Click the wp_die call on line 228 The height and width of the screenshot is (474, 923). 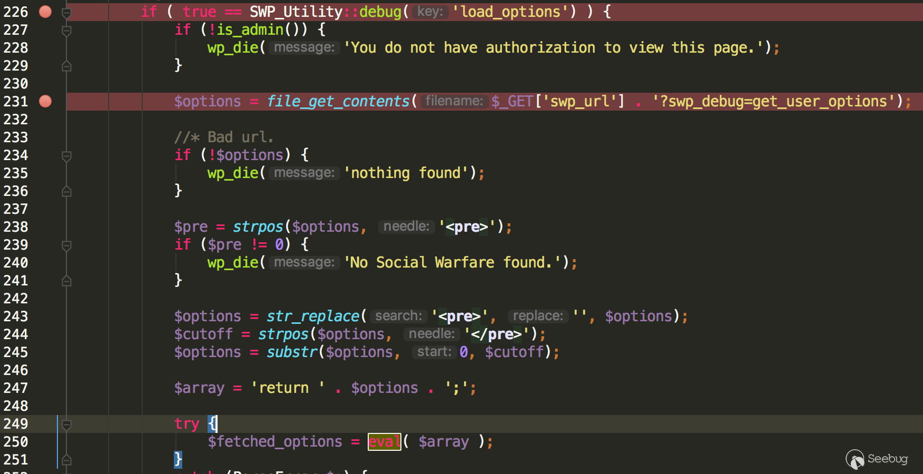tap(233, 47)
